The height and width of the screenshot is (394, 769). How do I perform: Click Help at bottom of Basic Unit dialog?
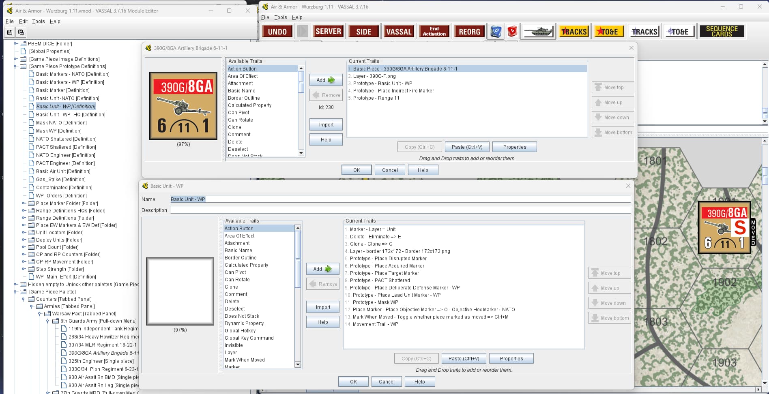(x=420, y=382)
